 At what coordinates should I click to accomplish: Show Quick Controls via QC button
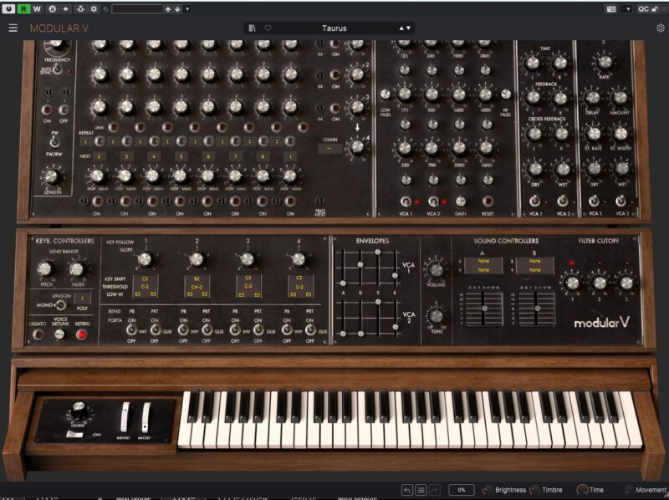(643, 9)
